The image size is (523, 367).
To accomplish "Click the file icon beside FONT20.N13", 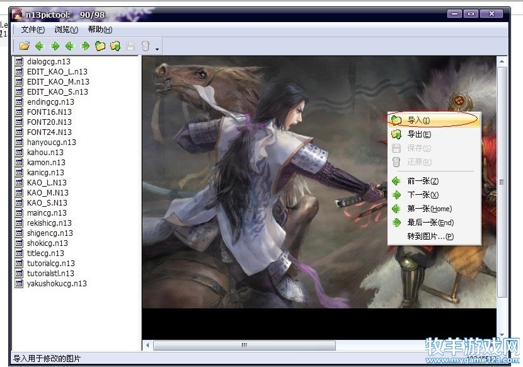I will (x=20, y=122).
